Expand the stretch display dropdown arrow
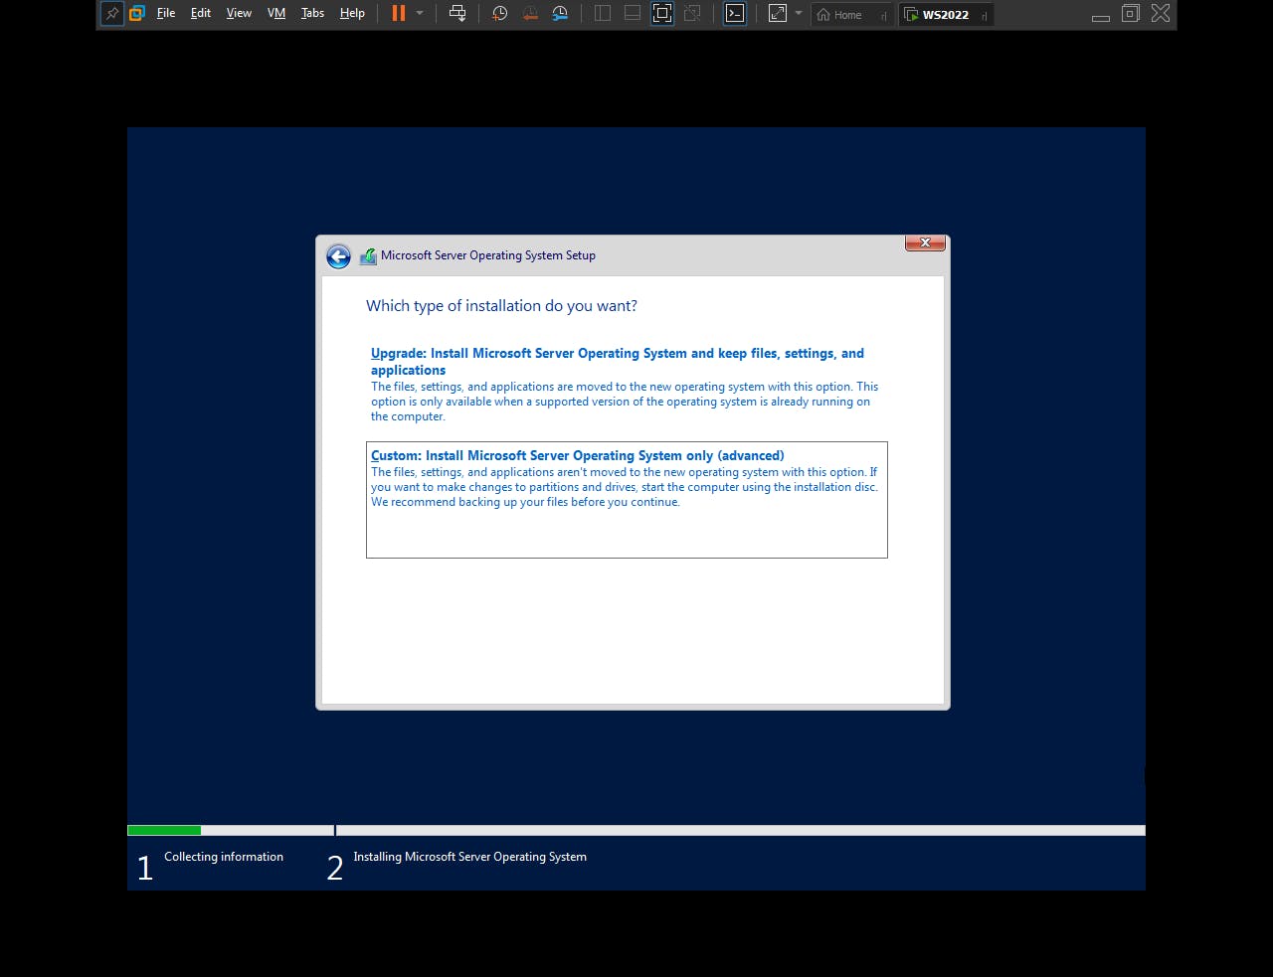The width and height of the screenshot is (1273, 977). coord(798,14)
